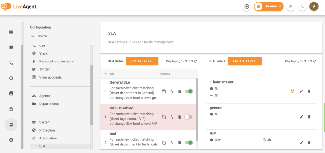The width and height of the screenshot is (325, 153).
Task: Click the CREATE LEVEL button
Action: pyautogui.click(x=244, y=61)
